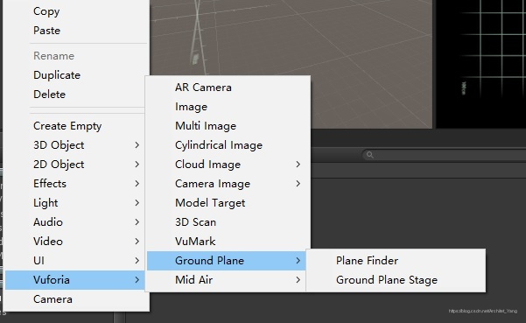526x323 pixels.
Task: Open the Effects submenu
Action: pos(74,184)
